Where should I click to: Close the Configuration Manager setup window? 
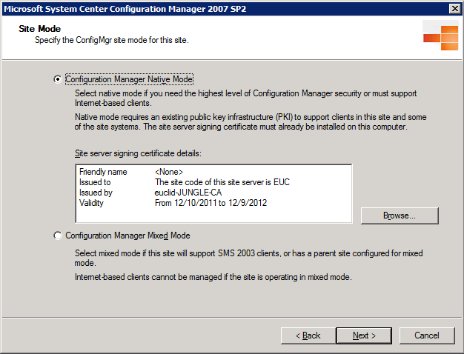(455, 9)
